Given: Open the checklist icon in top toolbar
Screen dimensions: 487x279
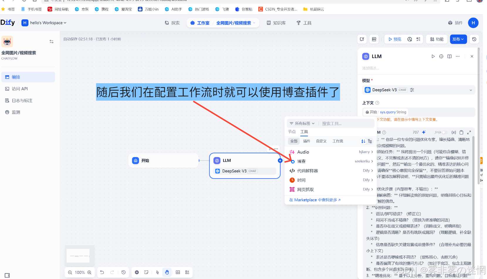Looking at the screenshot, I should click(x=418, y=39).
